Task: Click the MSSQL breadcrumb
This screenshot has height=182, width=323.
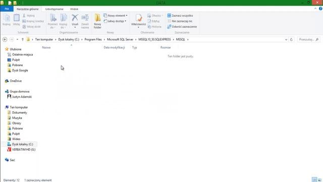Action: [x=181, y=39]
